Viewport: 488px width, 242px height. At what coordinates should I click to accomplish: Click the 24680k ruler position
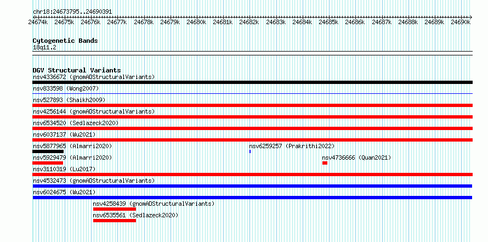196,22
